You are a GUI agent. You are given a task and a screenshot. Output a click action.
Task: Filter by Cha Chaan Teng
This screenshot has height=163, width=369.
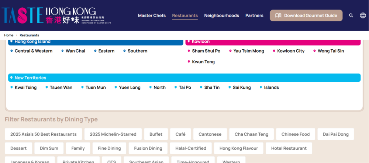click(x=252, y=134)
